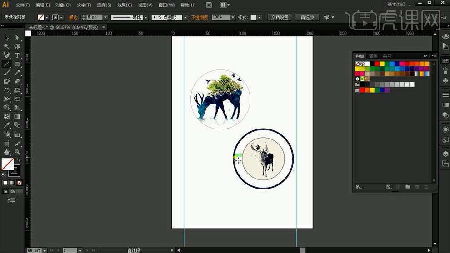This screenshot has height=253, width=450.
Task: Expand the opacity percentage dropdown
Action: [233, 17]
